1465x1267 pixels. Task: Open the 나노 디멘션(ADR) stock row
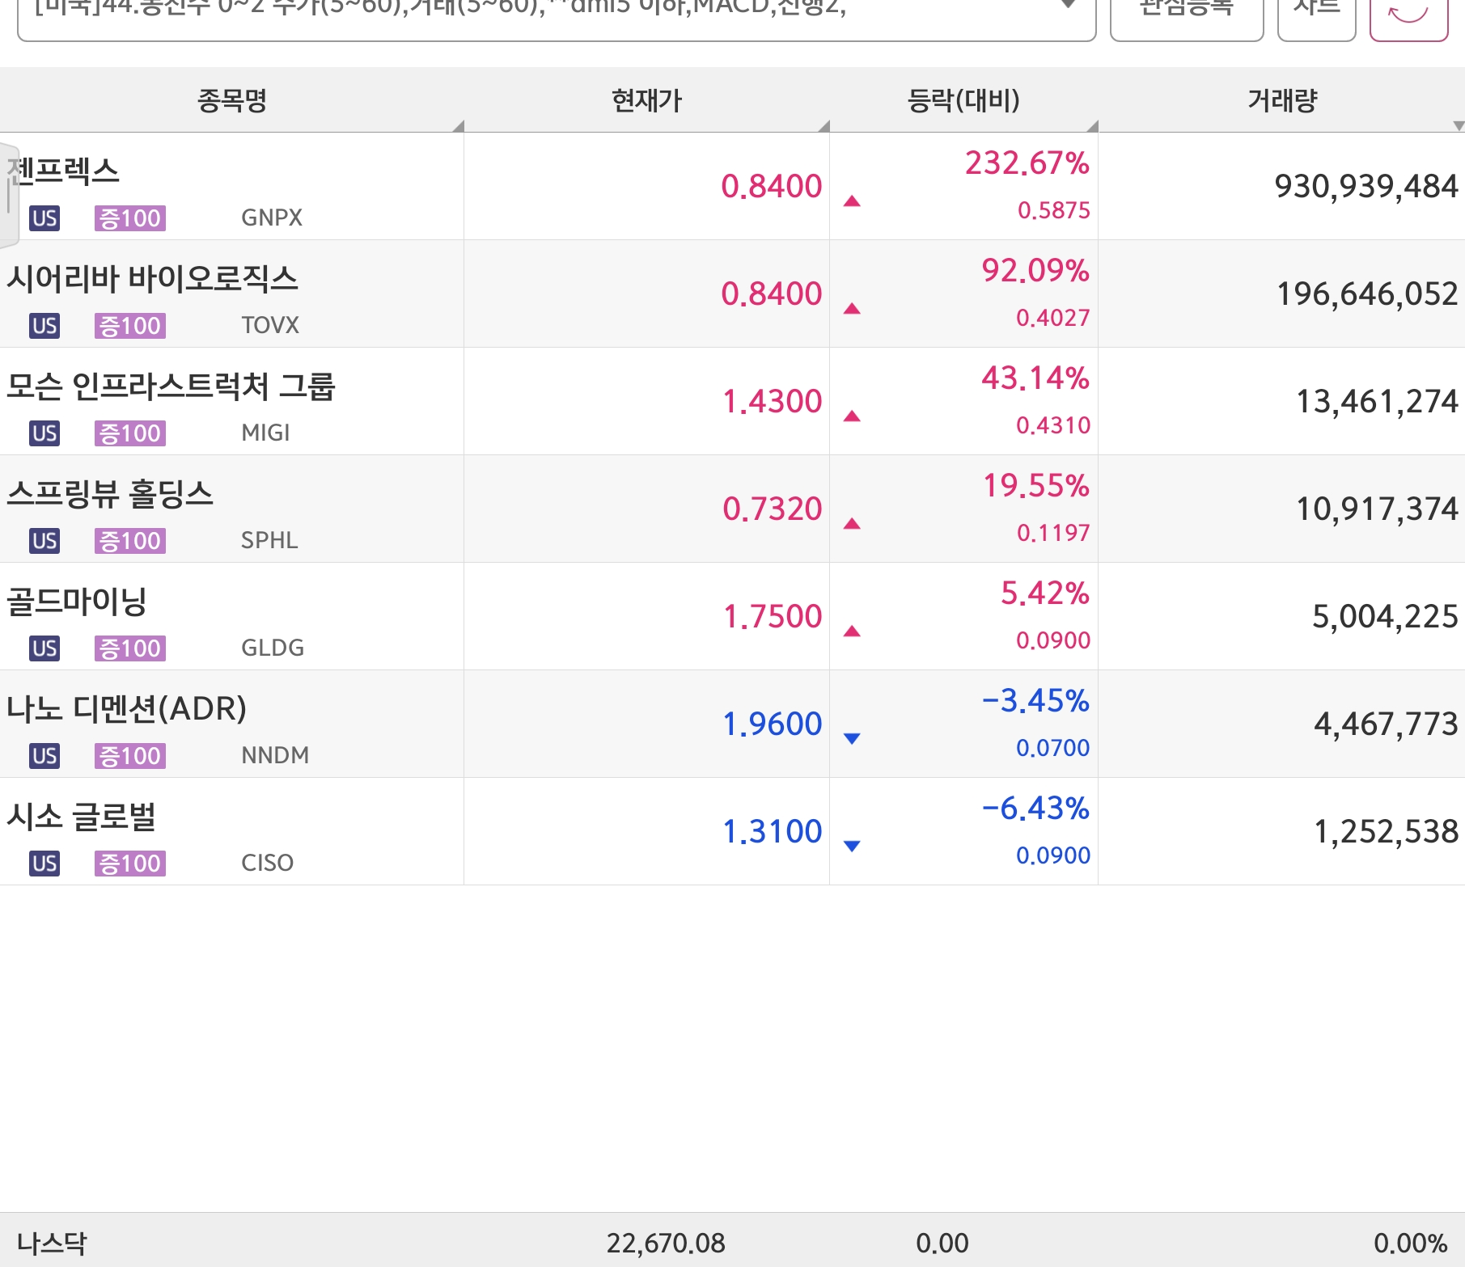coord(732,724)
